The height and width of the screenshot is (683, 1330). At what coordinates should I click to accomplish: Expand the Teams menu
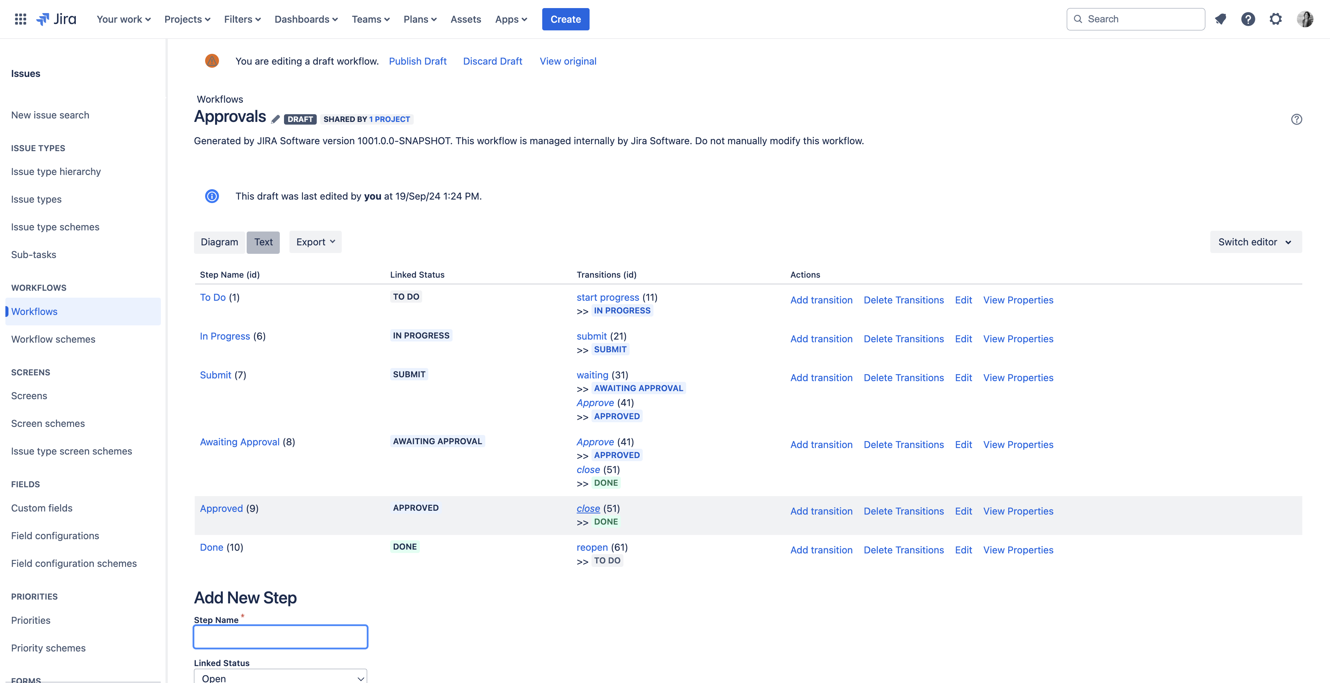click(x=371, y=19)
